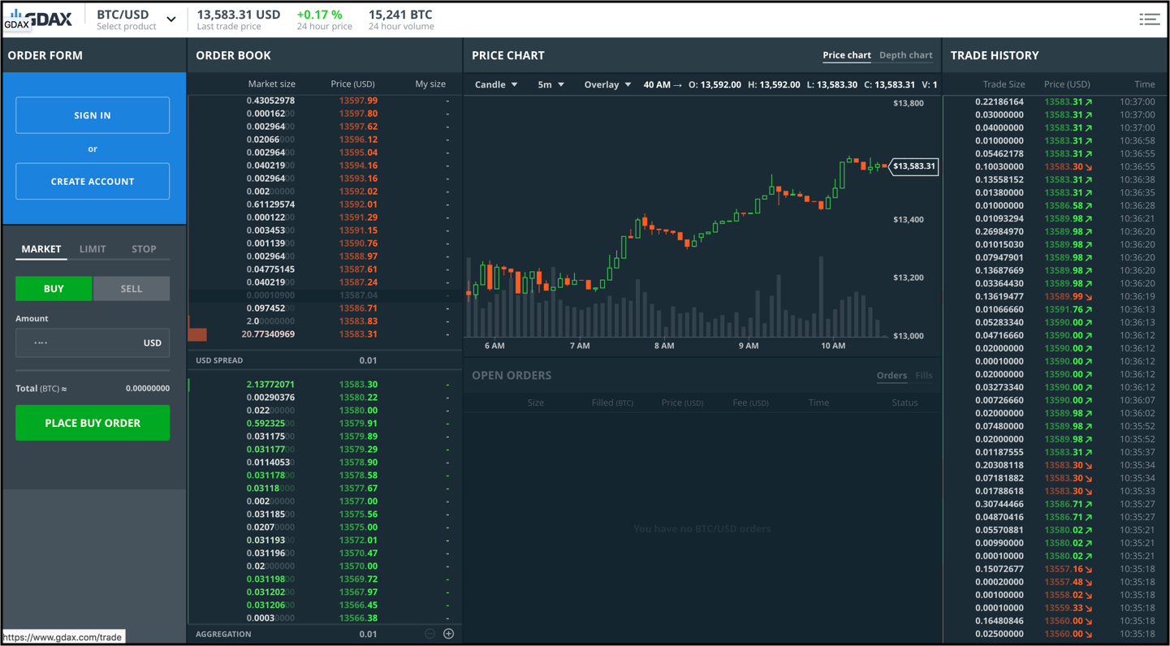
Task: Switch order side to SELL
Action: point(132,289)
